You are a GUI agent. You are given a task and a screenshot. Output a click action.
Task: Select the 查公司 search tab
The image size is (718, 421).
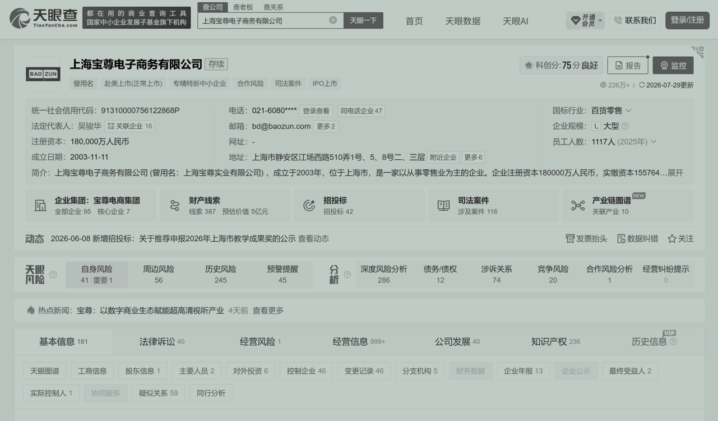(x=213, y=7)
